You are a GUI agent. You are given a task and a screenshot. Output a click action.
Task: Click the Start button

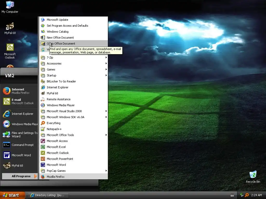coord(12,195)
